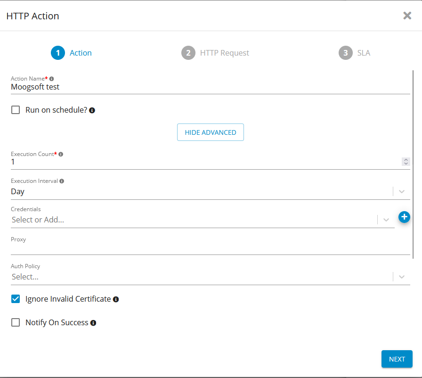Close the HTTP Action dialog

click(407, 16)
